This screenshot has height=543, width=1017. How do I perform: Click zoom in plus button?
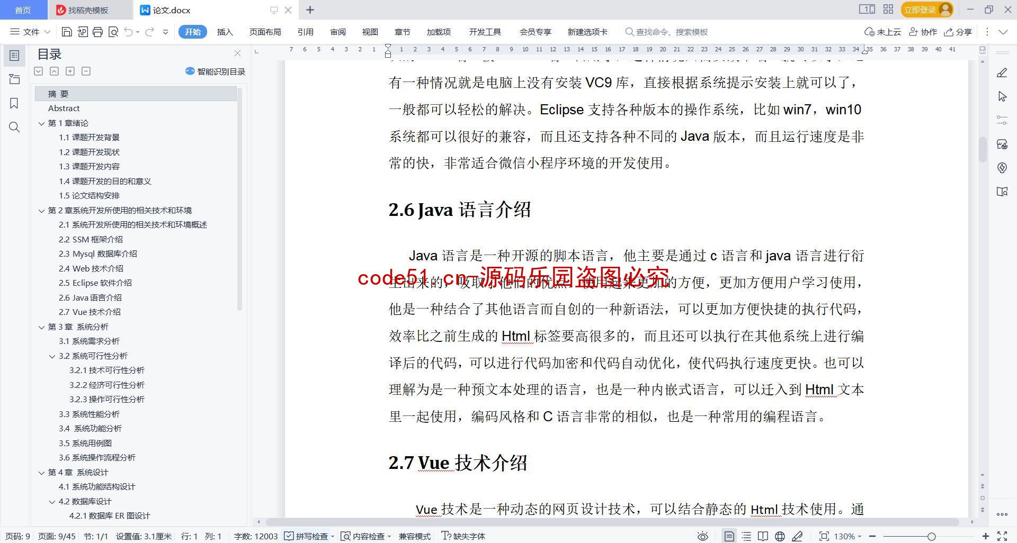tap(986, 536)
